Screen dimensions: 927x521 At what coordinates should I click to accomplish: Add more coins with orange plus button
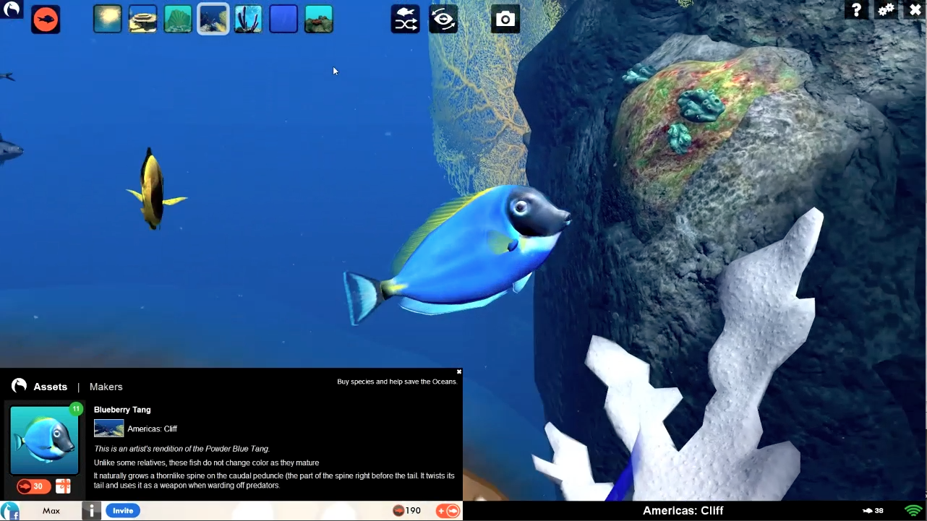point(448,511)
